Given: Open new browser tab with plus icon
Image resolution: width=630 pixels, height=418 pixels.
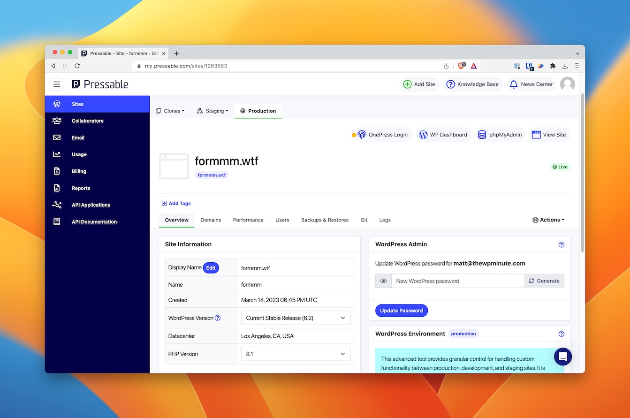Looking at the screenshot, I should (176, 53).
